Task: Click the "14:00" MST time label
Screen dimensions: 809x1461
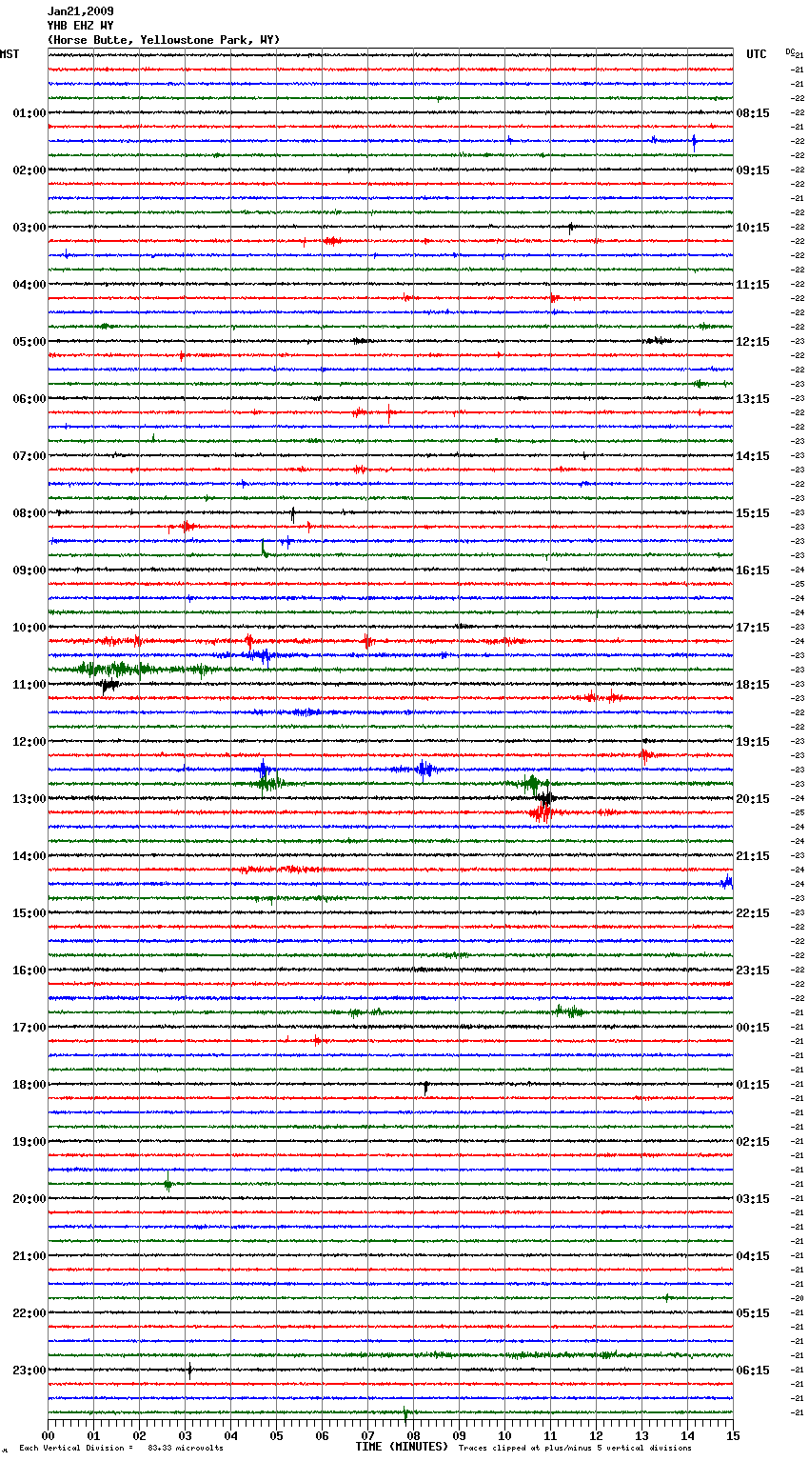Action: coord(30,856)
